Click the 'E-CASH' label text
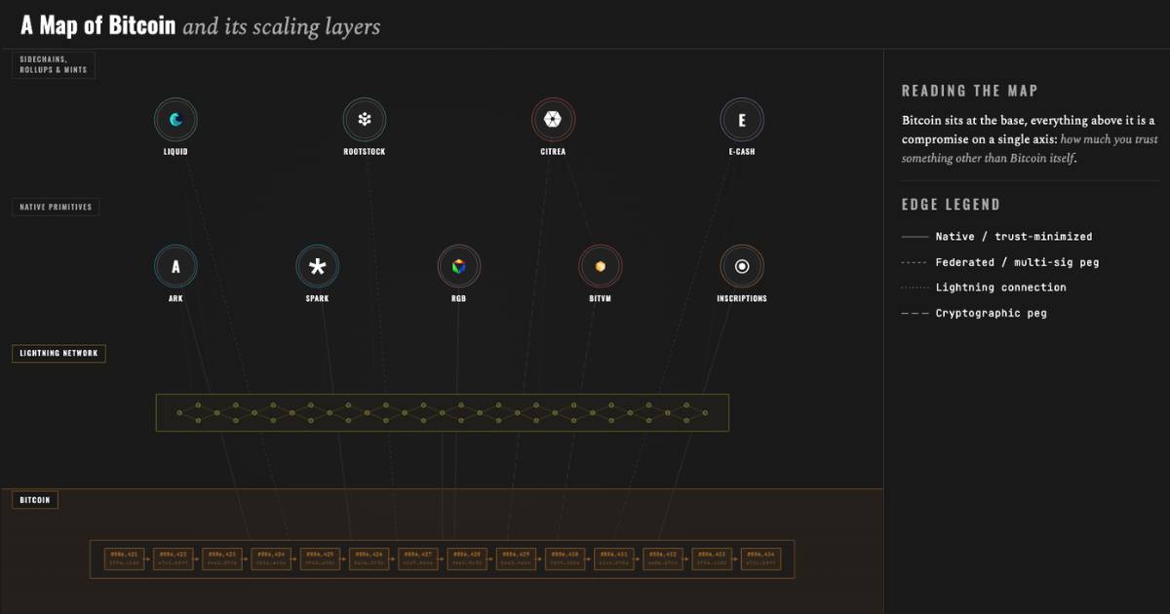The height and width of the screenshot is (614, 1170). pyautogui.click(x=742, y=152)
